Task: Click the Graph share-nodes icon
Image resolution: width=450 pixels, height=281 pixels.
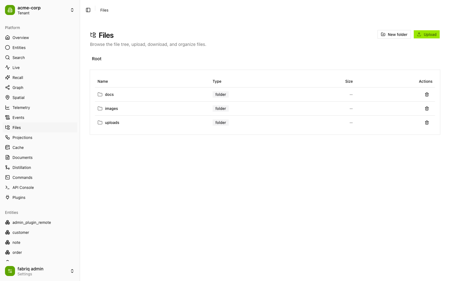Action: tap(7, 87)
